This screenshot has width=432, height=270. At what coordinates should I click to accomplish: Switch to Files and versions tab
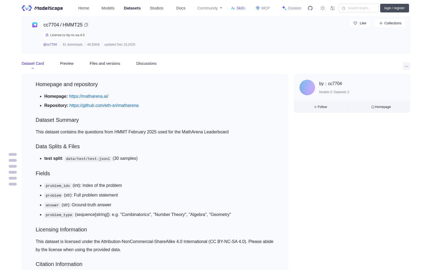(x=105, y=63)
